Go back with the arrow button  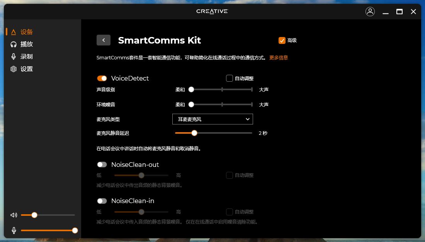(x=104, y=40)
